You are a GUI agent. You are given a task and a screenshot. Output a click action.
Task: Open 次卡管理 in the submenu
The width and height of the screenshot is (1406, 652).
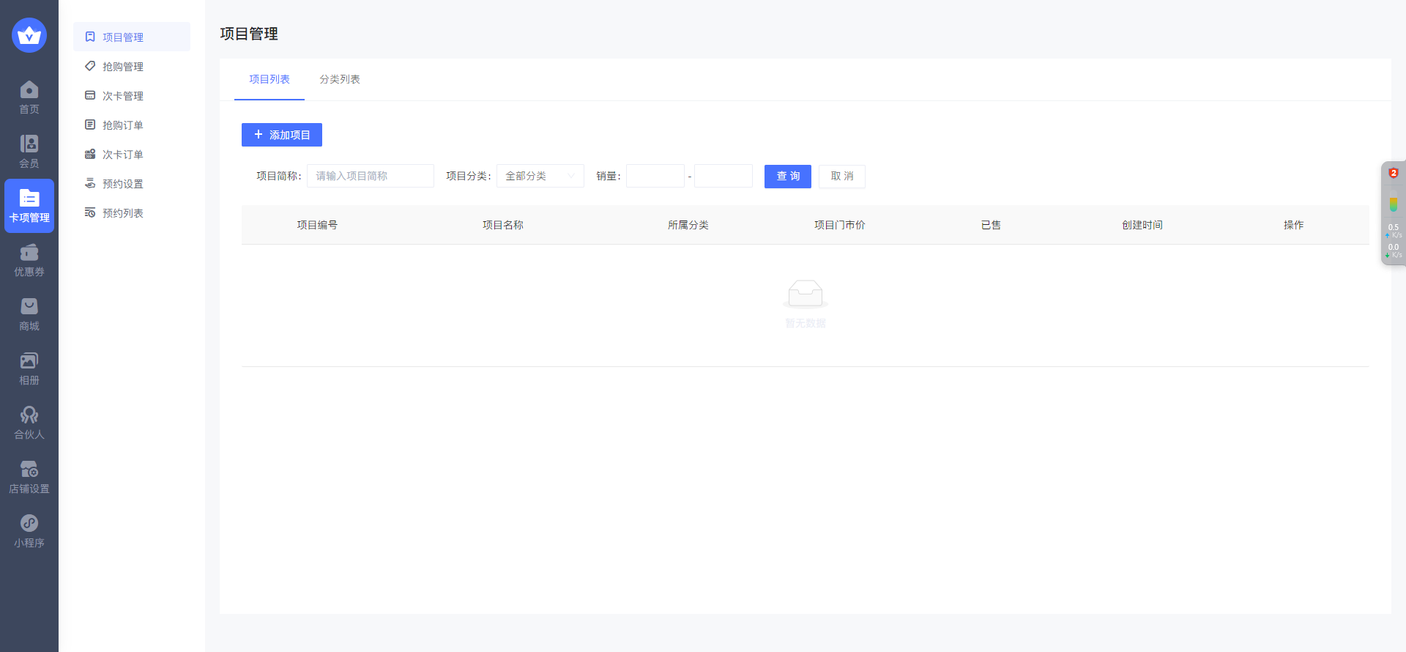123,96
